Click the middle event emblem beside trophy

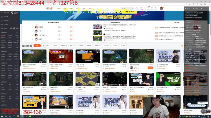coord(14,29)
